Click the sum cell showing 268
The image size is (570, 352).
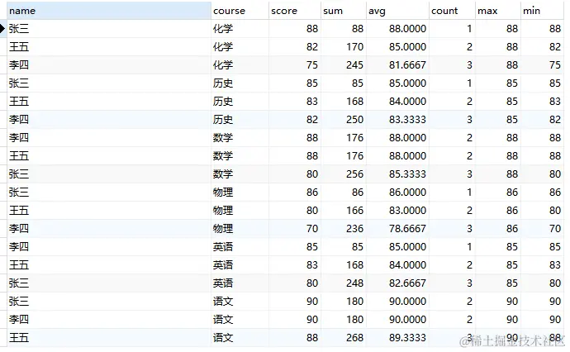343,338
